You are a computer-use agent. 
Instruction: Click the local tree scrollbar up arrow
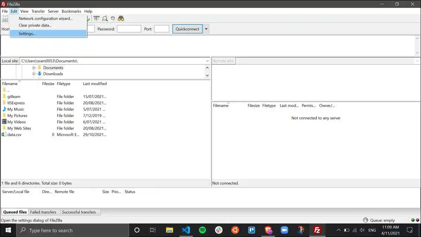[x=207, y=67]
